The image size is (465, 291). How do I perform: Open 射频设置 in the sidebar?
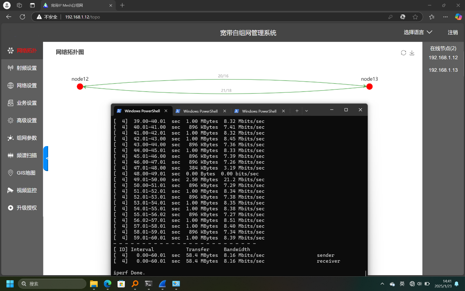[x=22, y=68]
